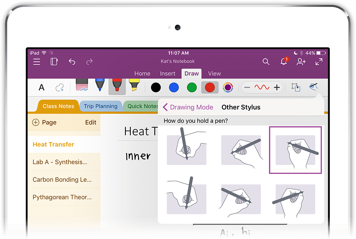Screen dimensions: 356x239
Task: Select the green ink color
Action: point(192,88)
